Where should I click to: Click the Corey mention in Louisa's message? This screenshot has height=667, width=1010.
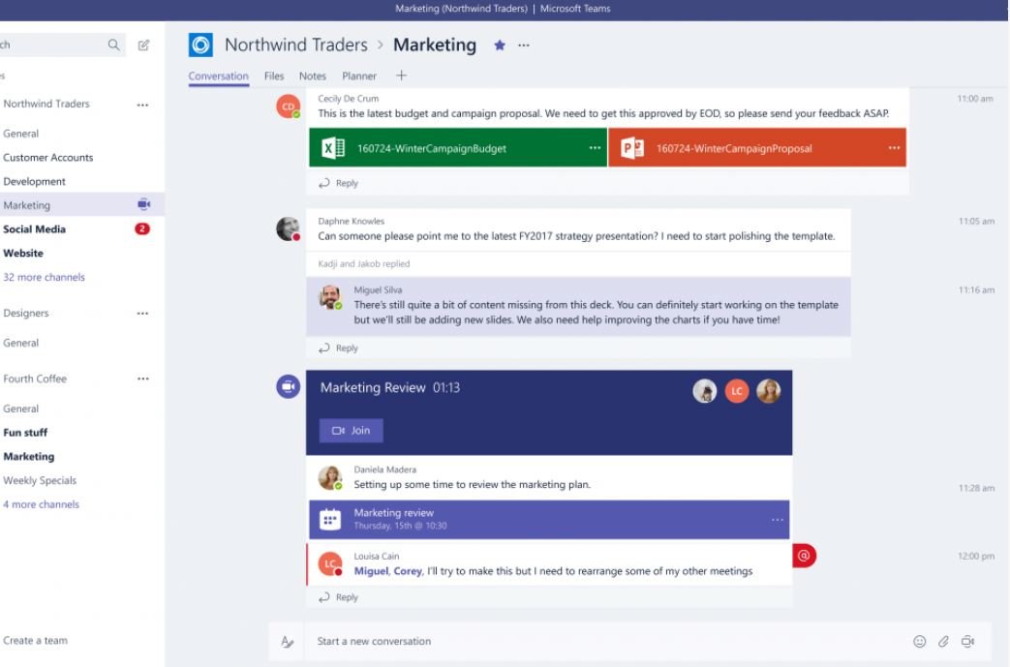pos(408,571)
